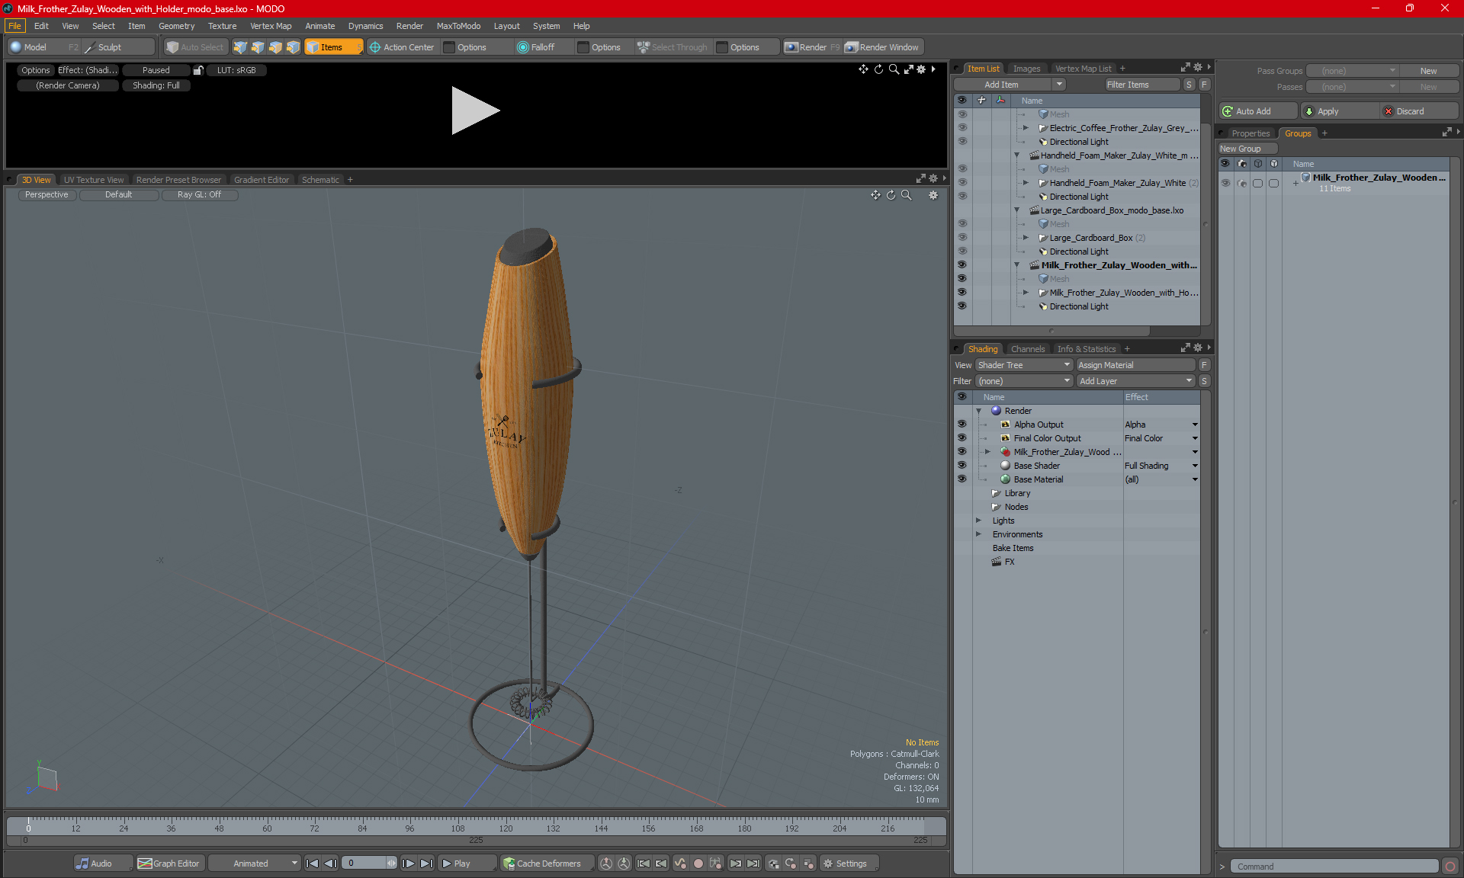This screenshot has height=878, width=1464.
Task: Expand Milk_Frother_Zulay_Wood material group
Action: 988,451
